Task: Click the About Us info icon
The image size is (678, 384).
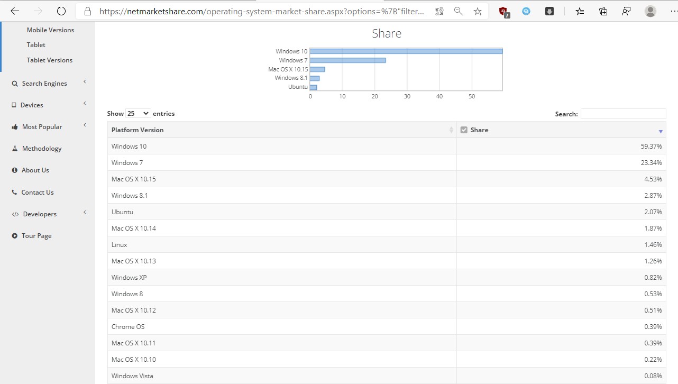Action: tap(15, 170)
